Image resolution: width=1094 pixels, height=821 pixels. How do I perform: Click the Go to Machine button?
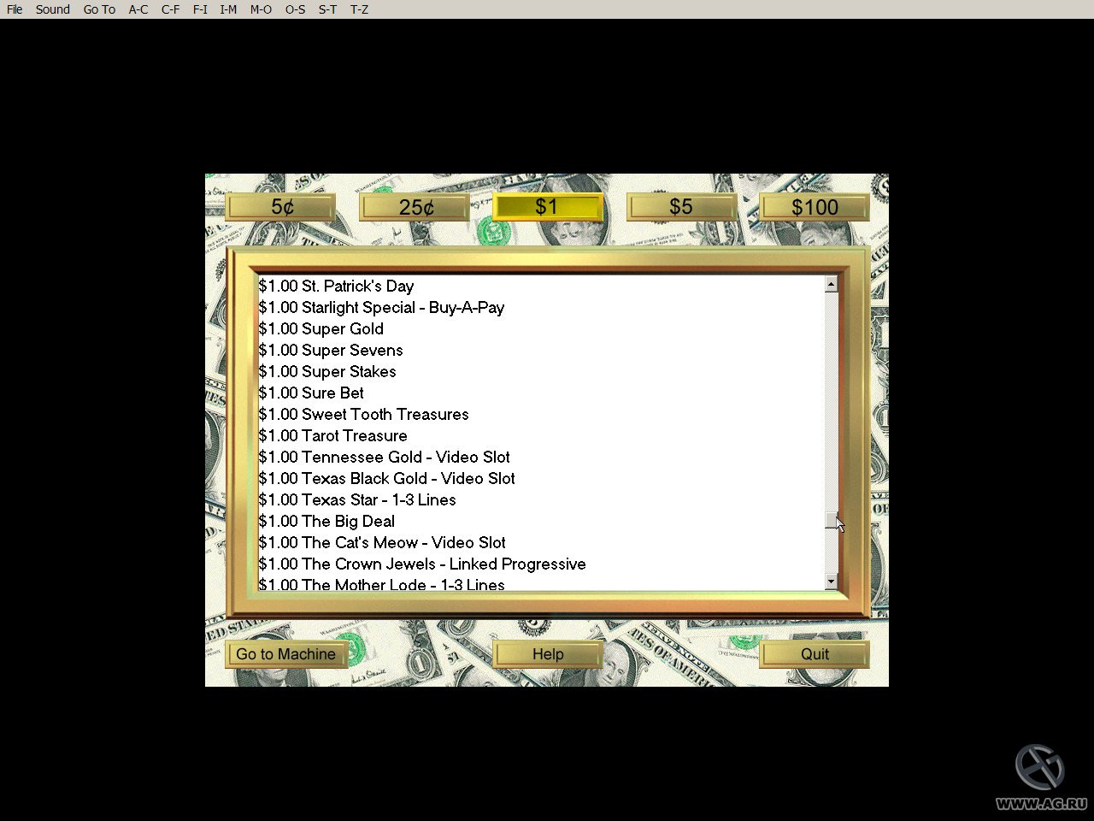(x=286, y=654)
